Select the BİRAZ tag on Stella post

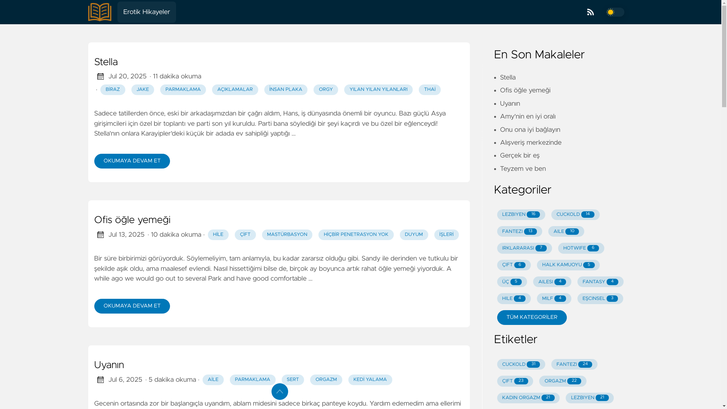point(112,90)
